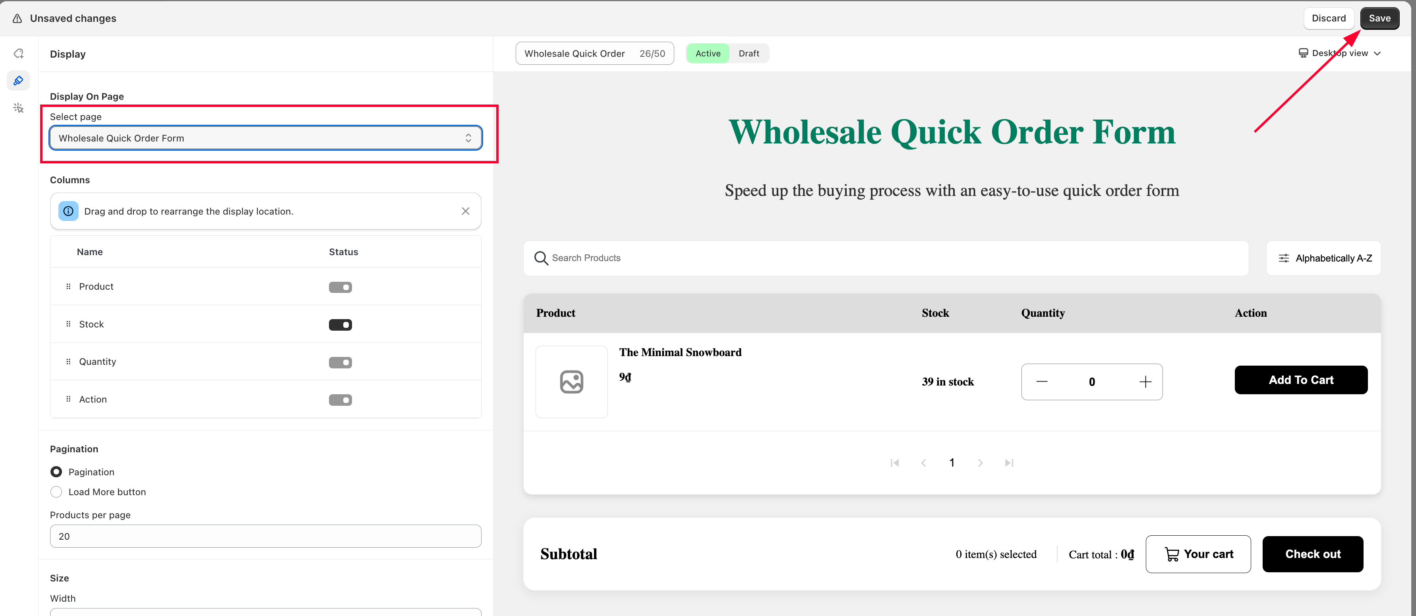Click the paintbrush design icon in sidebar
The width and height of the screenshot is (1416, 616).
click(x=18, y=81)
